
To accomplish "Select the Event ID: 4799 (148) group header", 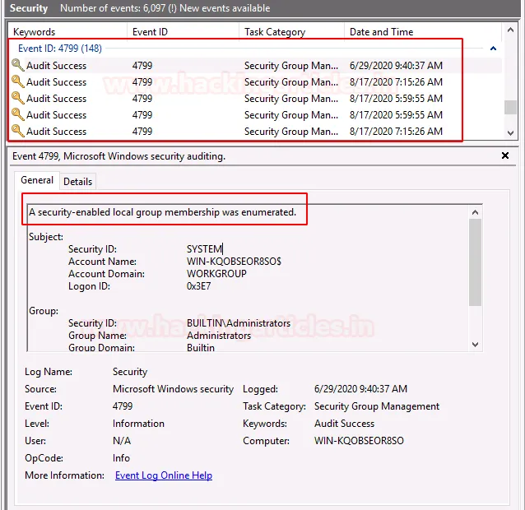I will point(60,49).
